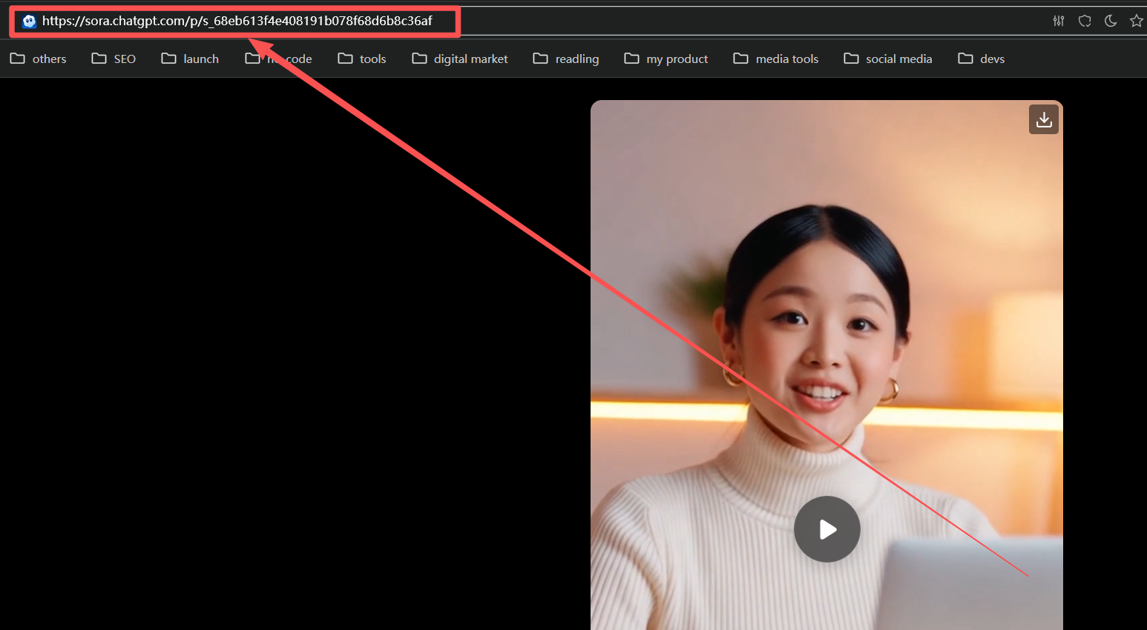This screenshot has height=630, width=1147.
Task: Bookmark this page with the star icon
Action: tap(1136, 21)
